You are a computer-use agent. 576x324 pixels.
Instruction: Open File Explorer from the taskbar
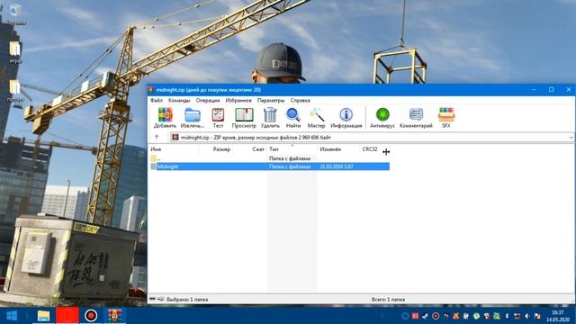[x=43, y=316]
